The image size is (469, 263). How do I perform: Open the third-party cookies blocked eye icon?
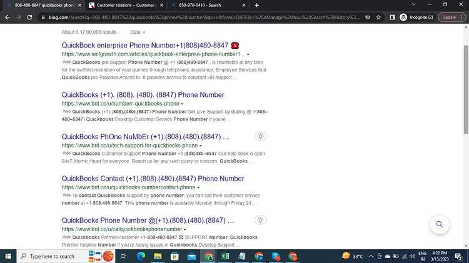pyautogui.click(x=368, y=17)
